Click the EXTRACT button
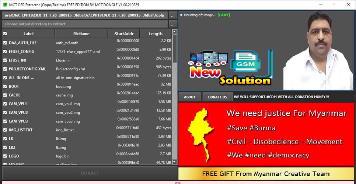 click(x=90, y=173)
